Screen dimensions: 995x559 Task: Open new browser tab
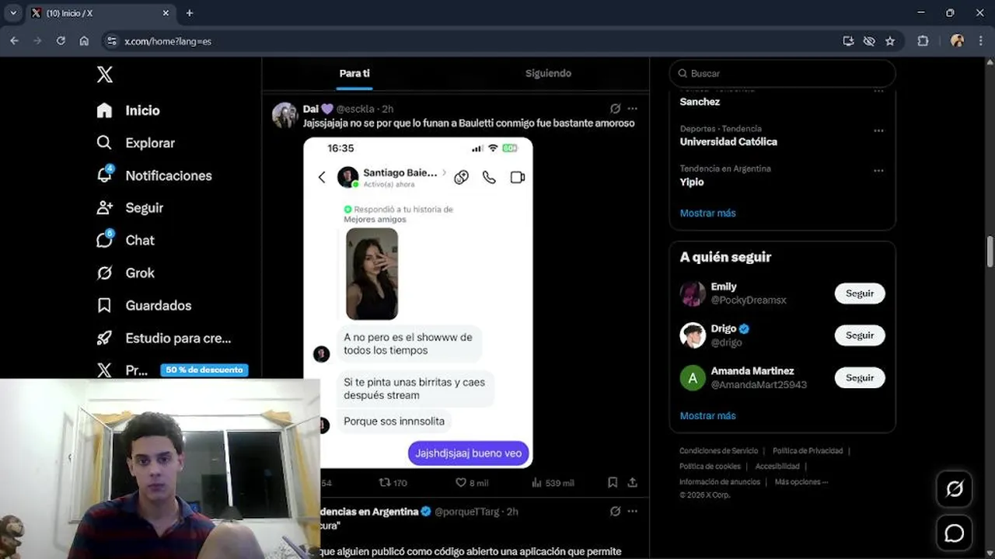(189, 13)
